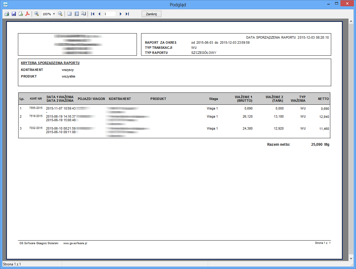Click the page number input field
356x269 pixels.
coord(109,14)
